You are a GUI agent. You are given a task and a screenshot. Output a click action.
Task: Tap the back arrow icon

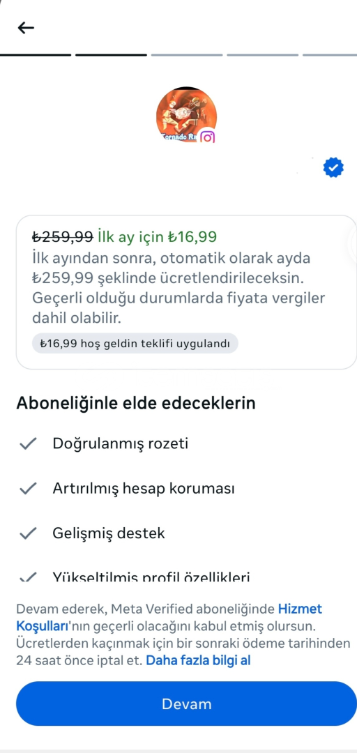(x=26, y=27)
